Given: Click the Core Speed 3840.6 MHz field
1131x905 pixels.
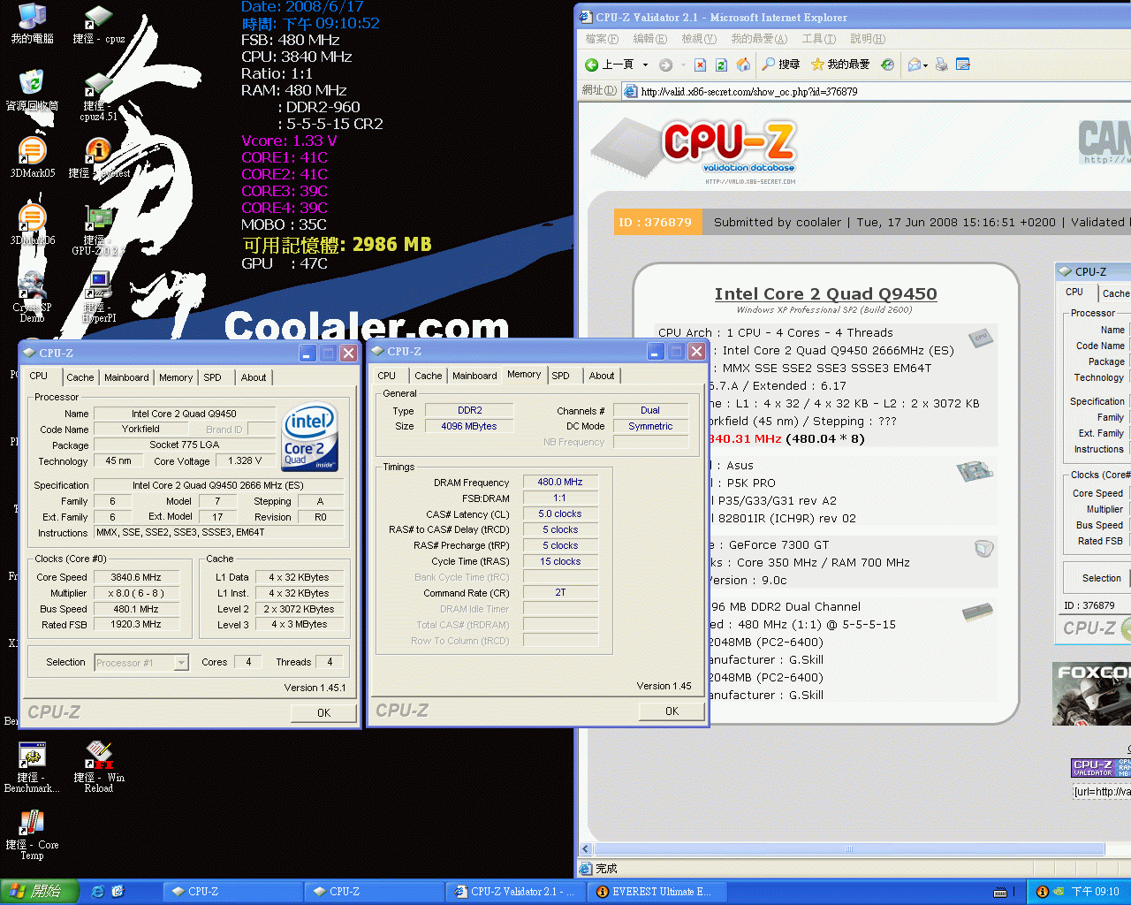Looking at the screenshot, I should click(137, 577).
